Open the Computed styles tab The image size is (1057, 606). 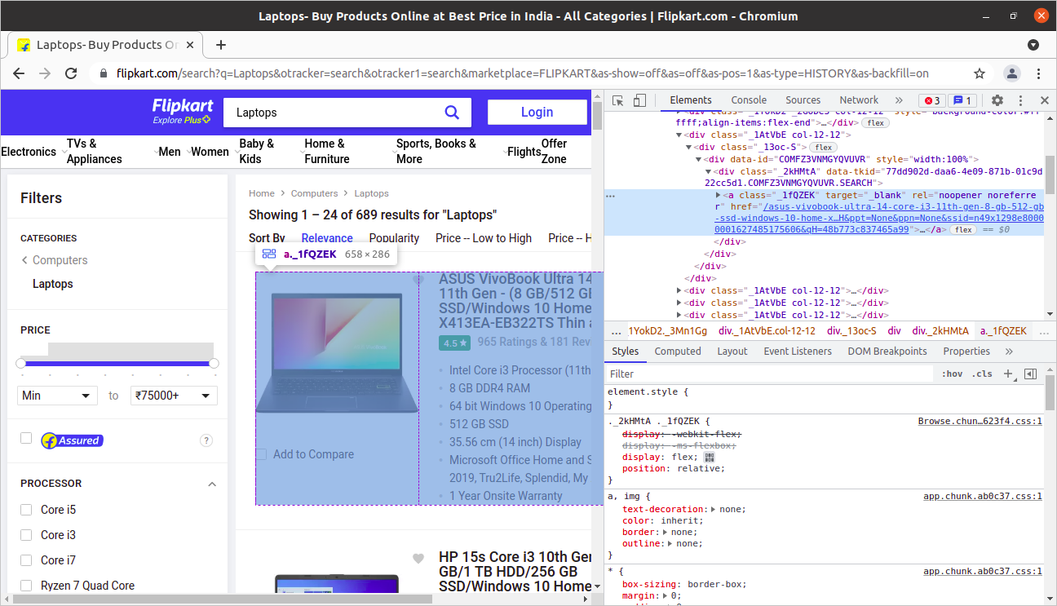point(678,352)
